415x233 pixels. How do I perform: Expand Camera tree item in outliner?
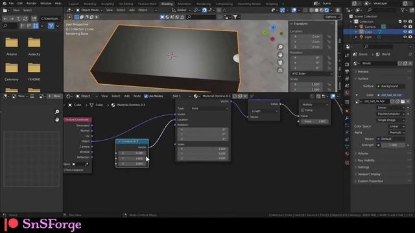pyautogui.click(x=356, y=27)
